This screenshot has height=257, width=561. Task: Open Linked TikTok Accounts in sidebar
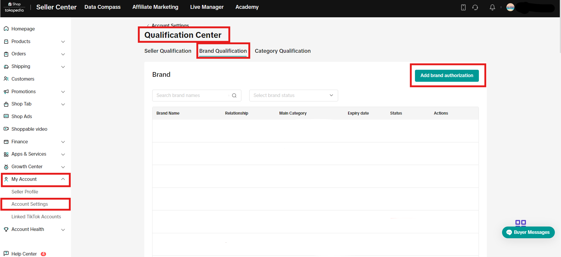(x=36, y=217)
